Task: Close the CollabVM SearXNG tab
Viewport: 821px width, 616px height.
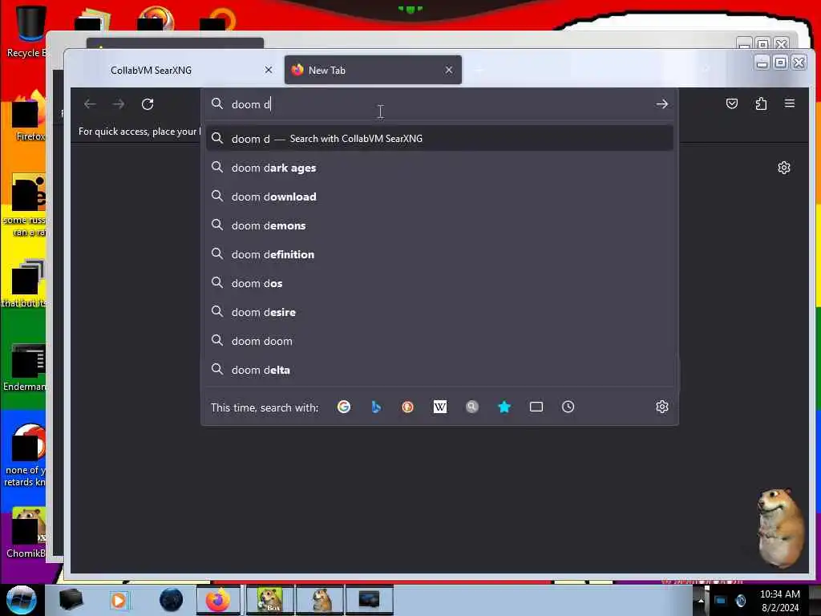Action: tap(269, 70)
